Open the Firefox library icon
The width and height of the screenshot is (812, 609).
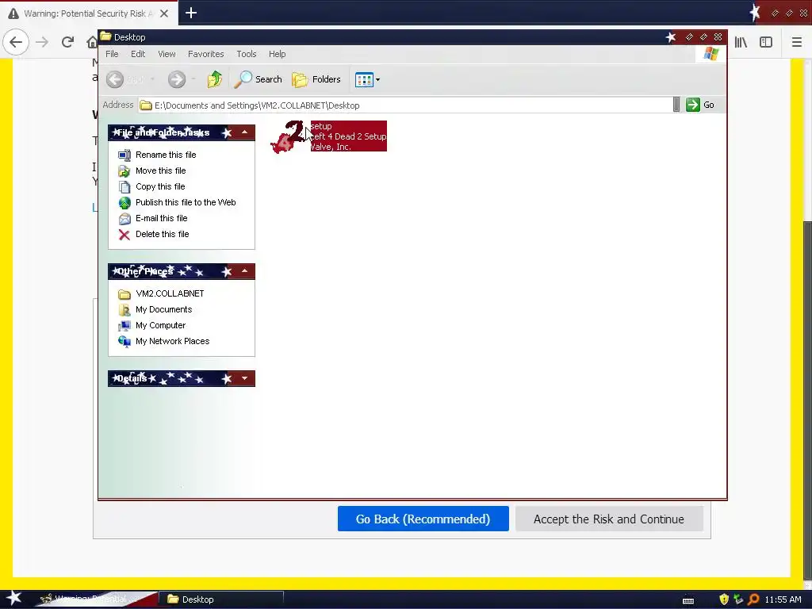click(741, 43)
